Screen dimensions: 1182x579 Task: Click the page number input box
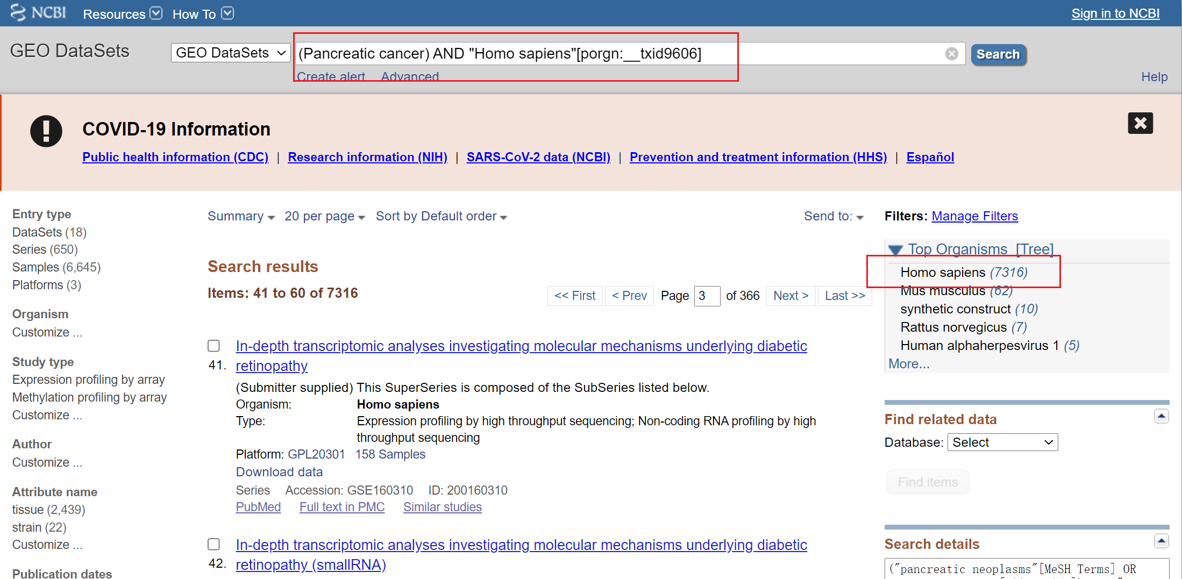coord(707,296)
